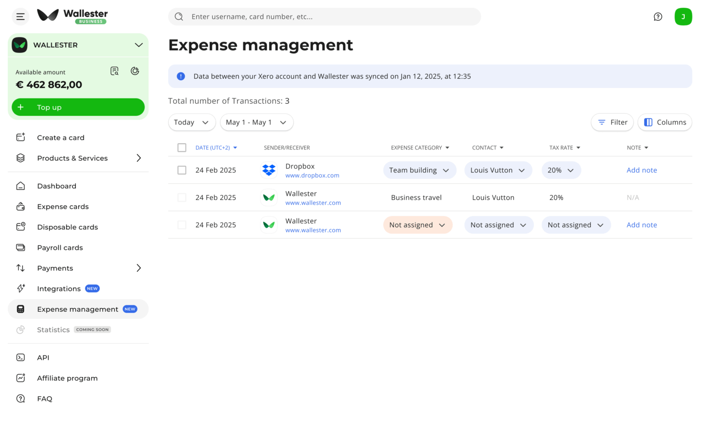Go to Expense cards in sidebar
704x440 pixels.
(63, 207)
